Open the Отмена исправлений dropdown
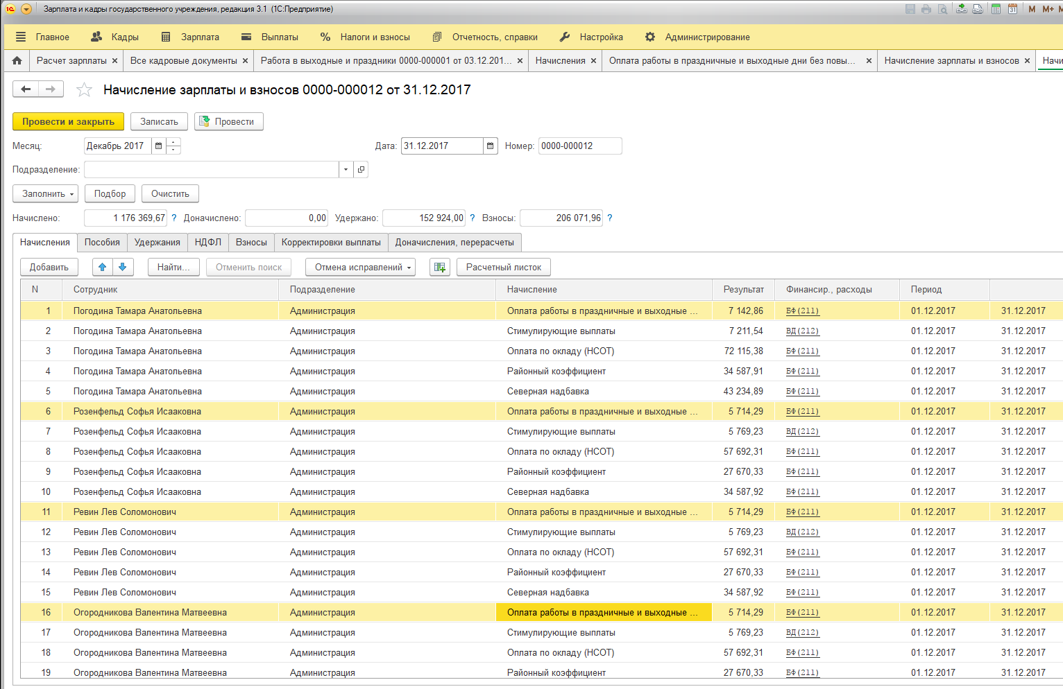Image resolution: width=1063 pixels, height=689 pixels. pyautogui.click(x=360, y=267)
